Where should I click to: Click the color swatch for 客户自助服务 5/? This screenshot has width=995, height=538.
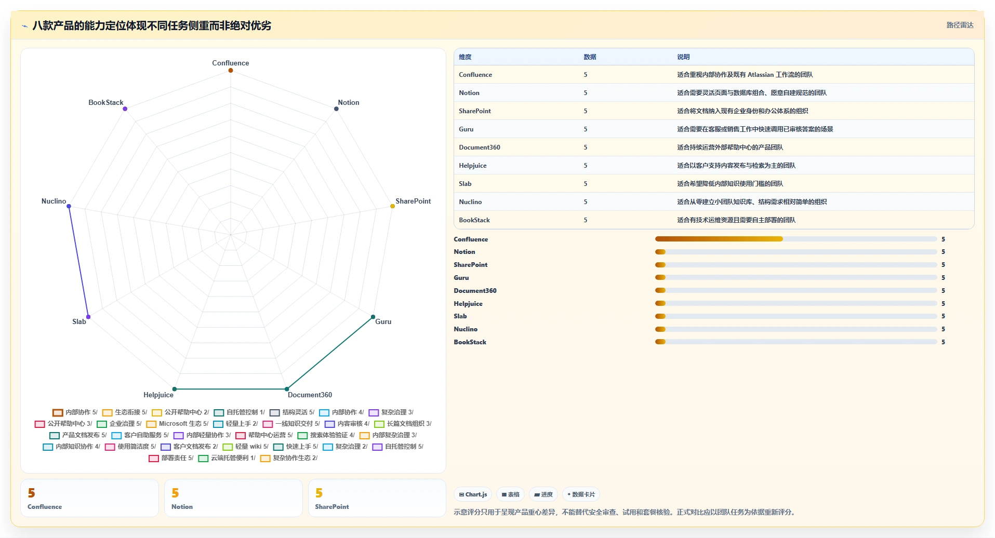coord(116,436)
